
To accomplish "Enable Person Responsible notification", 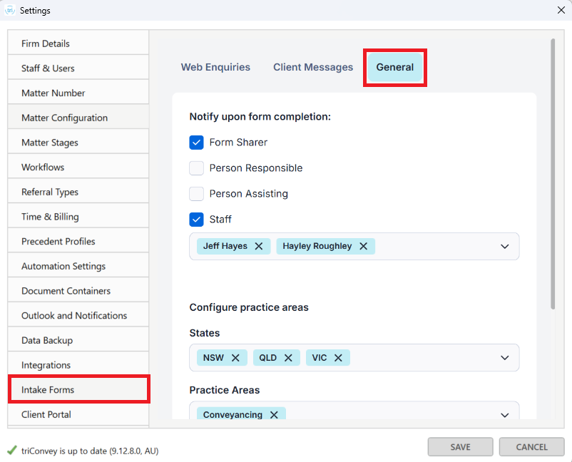I will click(196, 168).
